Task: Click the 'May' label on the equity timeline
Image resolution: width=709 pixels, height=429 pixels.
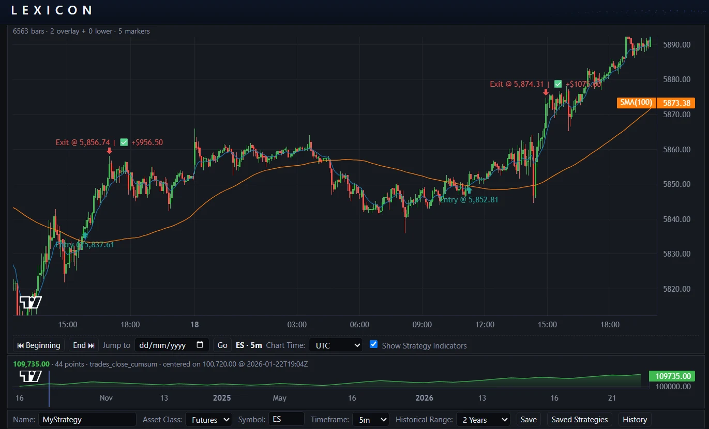Action: [x=280, y=398]
